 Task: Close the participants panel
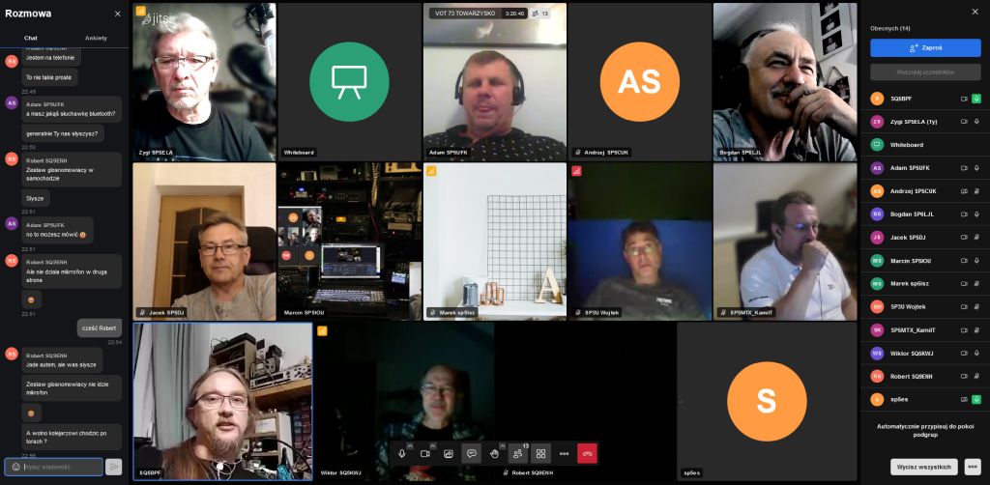tap(973, 11)
